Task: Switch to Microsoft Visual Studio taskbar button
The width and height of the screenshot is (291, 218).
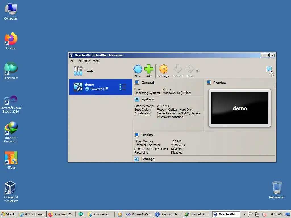Action: (x=139, y=214)
